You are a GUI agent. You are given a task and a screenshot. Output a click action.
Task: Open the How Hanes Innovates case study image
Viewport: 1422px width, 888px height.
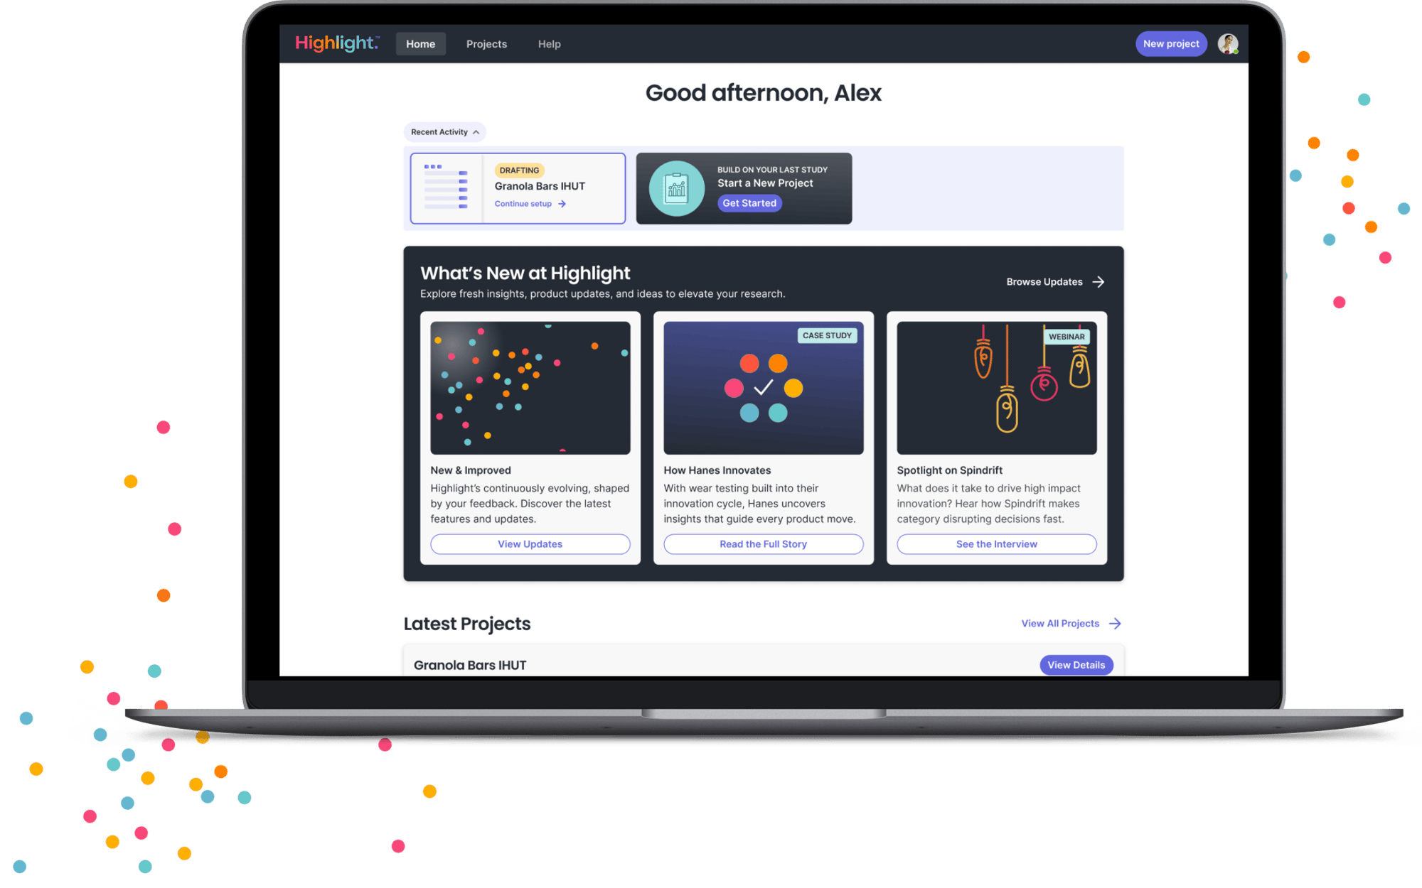763,388
